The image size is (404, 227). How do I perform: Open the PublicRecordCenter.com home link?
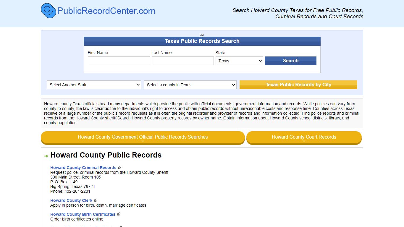pos(106,11)
